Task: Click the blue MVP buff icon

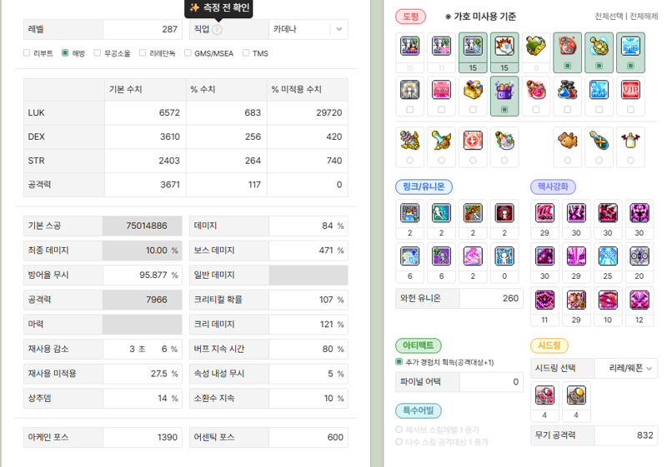Action: (599, 90)
